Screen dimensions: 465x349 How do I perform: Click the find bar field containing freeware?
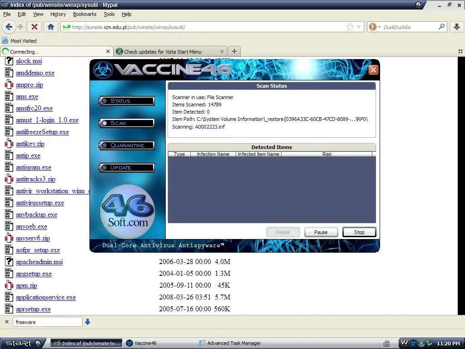pyautogui.click(x=47, y=322)
